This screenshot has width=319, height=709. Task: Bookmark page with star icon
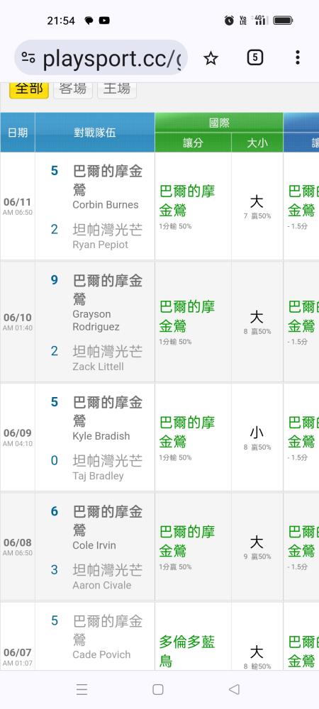[x=211, y=58]
